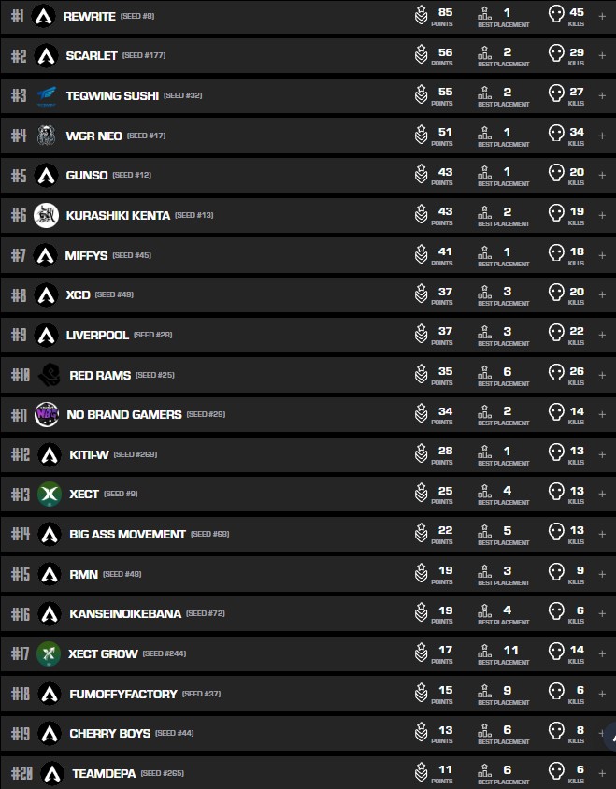Click the Gunso best placement podium icon
The height and width of the screenshot is (789, 616).
(484, 175)
